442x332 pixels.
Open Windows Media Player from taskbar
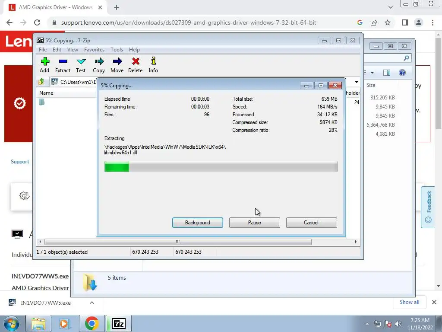(x=64, y=323)
